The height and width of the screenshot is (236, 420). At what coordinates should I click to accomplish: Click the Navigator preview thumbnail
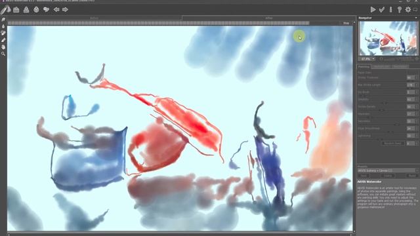pos(388,39)
